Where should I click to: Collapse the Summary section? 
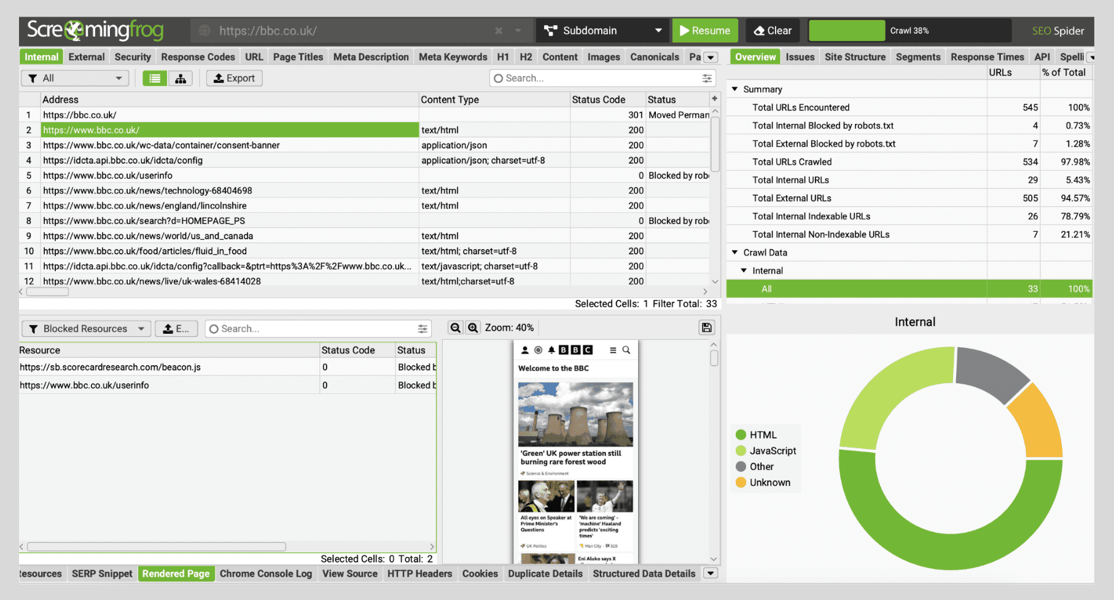734,90
